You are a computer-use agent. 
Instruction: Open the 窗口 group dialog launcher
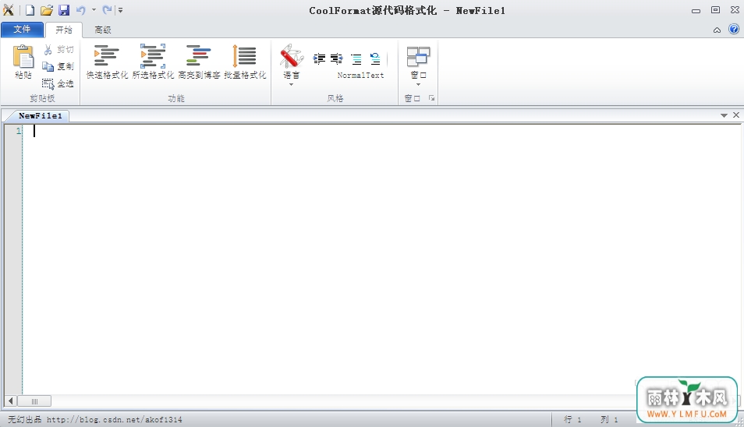432,98
